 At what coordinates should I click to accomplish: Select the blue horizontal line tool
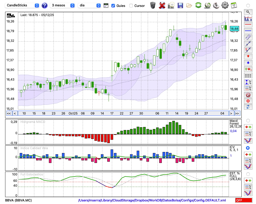tap(248, 31)
